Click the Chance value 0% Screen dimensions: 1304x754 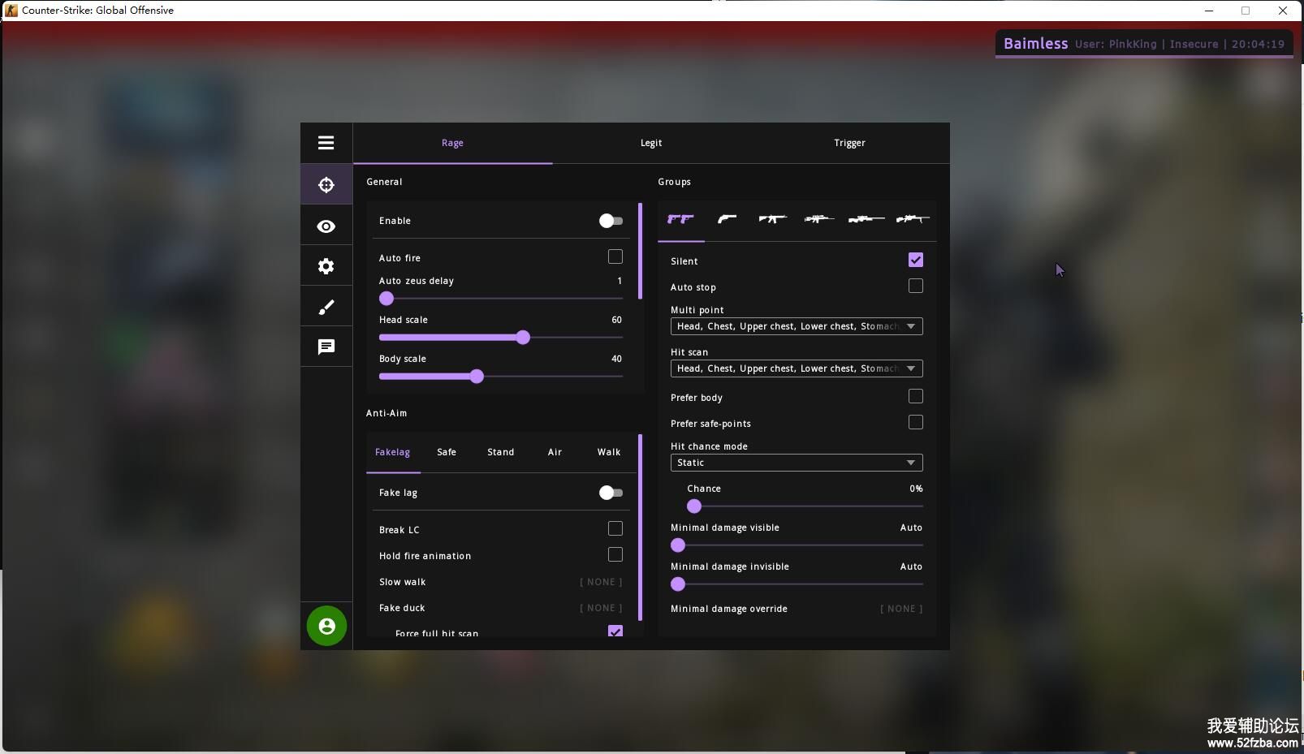coord(916,489)
